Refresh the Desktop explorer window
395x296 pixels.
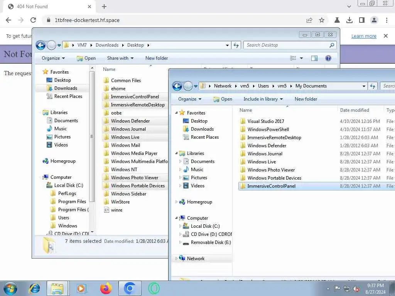click(x=236, y=45)
